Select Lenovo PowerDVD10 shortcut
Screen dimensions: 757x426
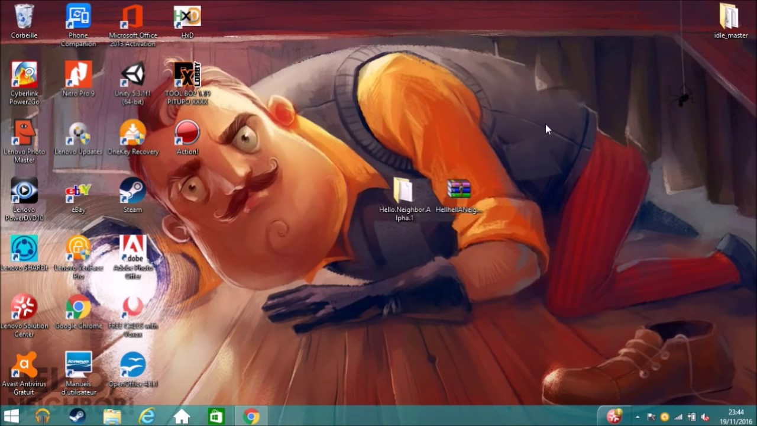[x=24, y=199]
